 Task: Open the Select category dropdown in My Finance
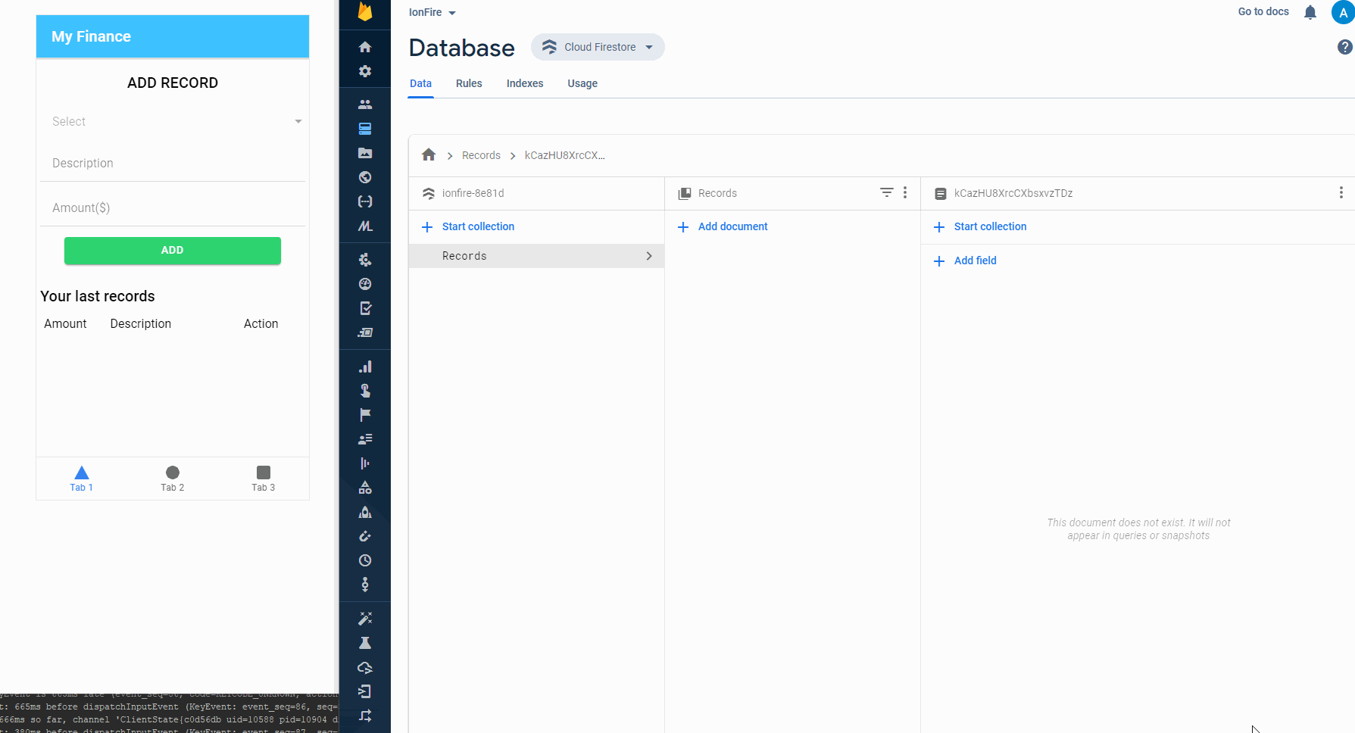(173, 121)
